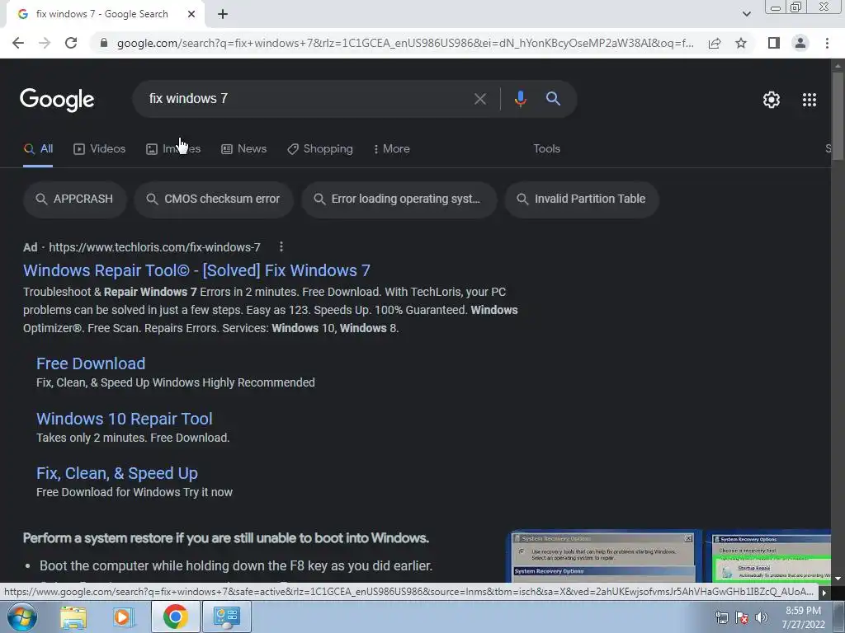The height and width of the screenshot is (633, 845).
Task: Open the control panel taskbar icon
Action: [226, 617]
